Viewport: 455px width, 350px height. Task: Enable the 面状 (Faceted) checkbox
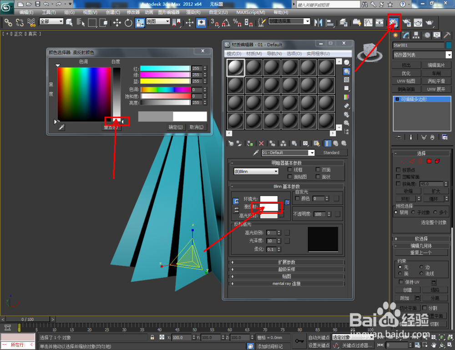318,177
